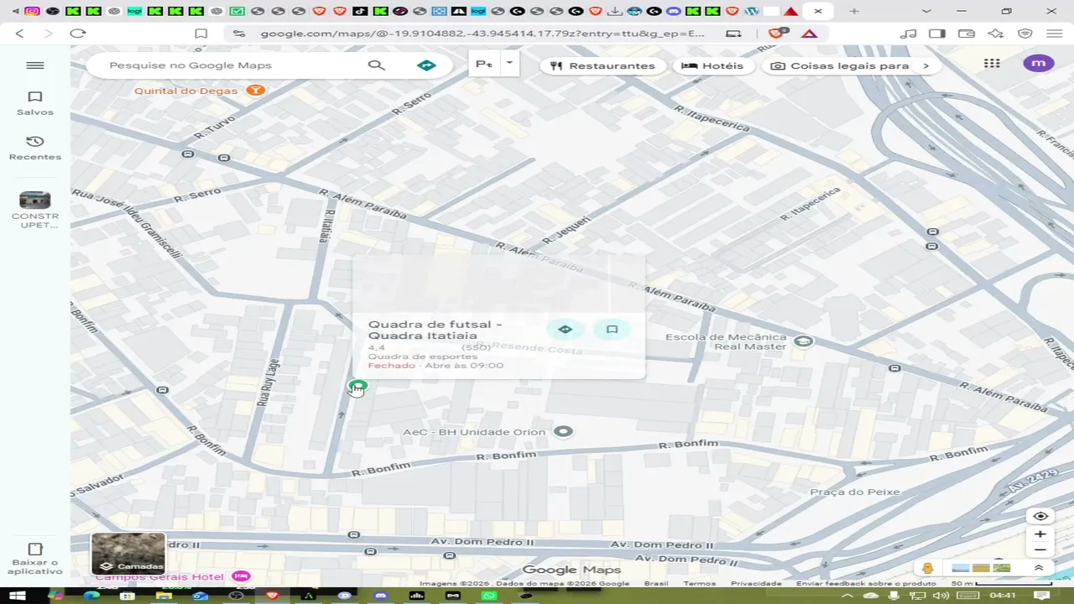1074x604 pixels.
Task: Open the Brave Wallet icon
Action: click(x=967, y=34)
